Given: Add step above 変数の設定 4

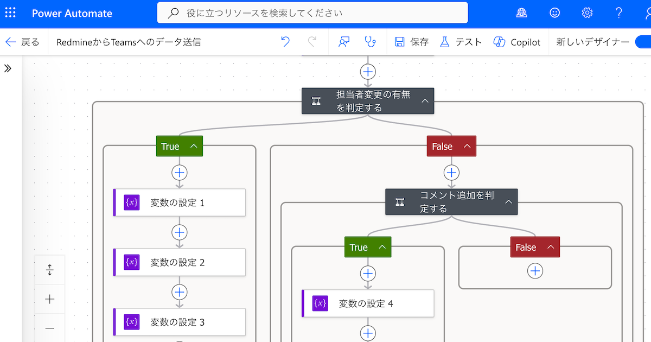Looking at the screenshot, I should coord(368,274).
